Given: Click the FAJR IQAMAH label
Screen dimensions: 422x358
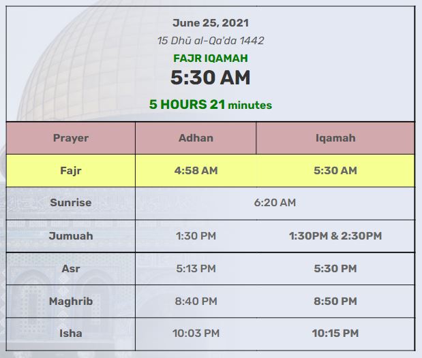Looking at the screenshot, I should [211, 59].
